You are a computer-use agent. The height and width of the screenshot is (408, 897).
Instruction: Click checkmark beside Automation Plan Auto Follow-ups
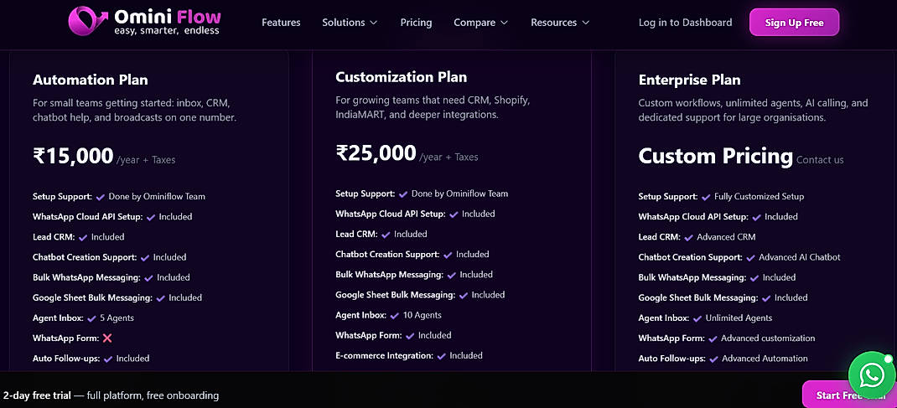tap(108, 359)
